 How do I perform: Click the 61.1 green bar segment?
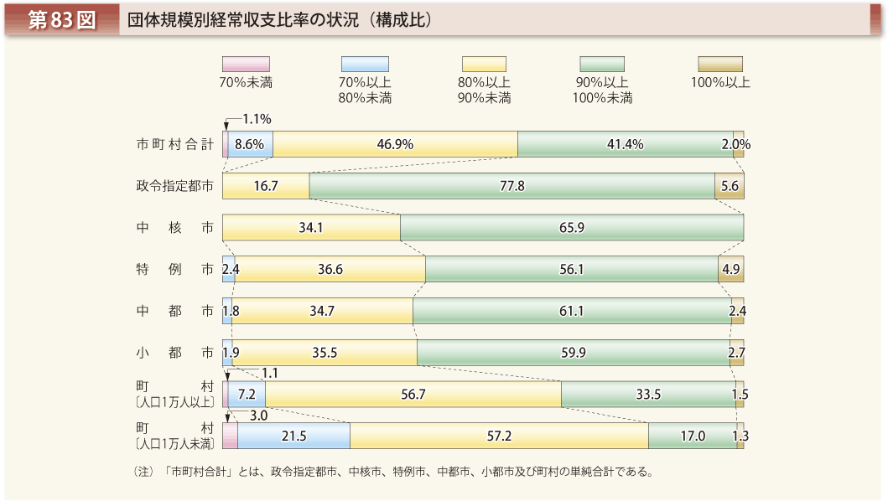coord(572,311)
